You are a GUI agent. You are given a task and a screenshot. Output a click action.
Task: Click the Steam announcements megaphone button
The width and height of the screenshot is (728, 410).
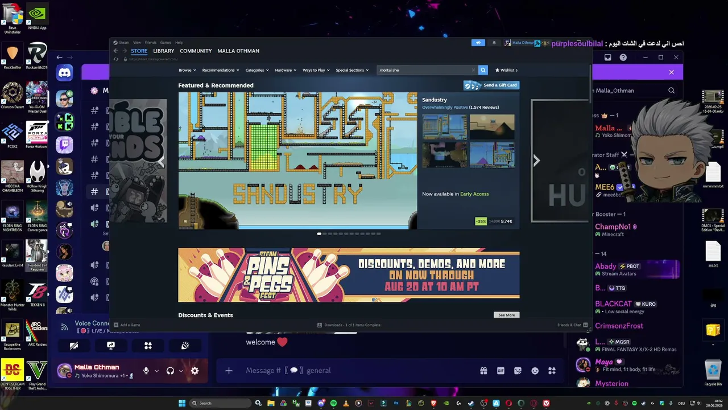[478, 43]
